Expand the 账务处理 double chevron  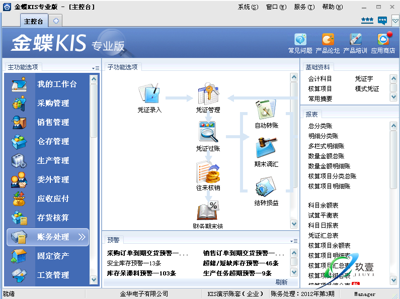click(82, 237)
